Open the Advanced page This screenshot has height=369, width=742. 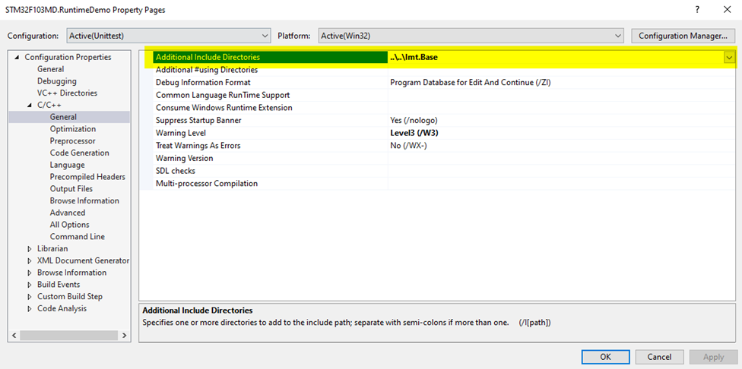point(67,213)
